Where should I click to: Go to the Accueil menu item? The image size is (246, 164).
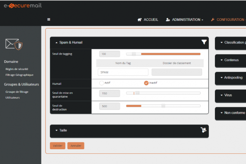point(151,20)
